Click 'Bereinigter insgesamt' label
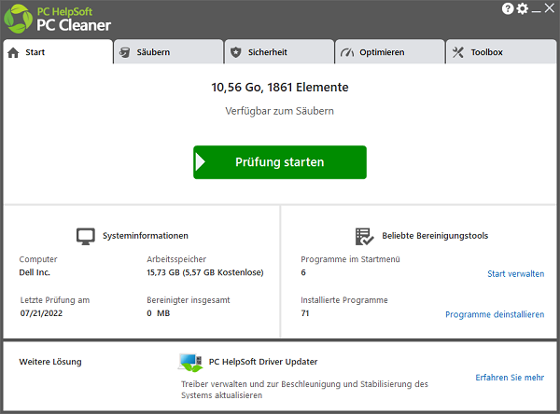This screenshot has height=414, width=560. coord(189,300)
